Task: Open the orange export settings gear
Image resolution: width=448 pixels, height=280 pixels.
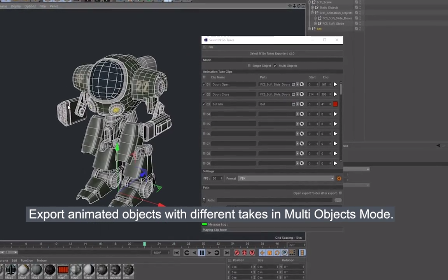Action: tap(339, 178)
